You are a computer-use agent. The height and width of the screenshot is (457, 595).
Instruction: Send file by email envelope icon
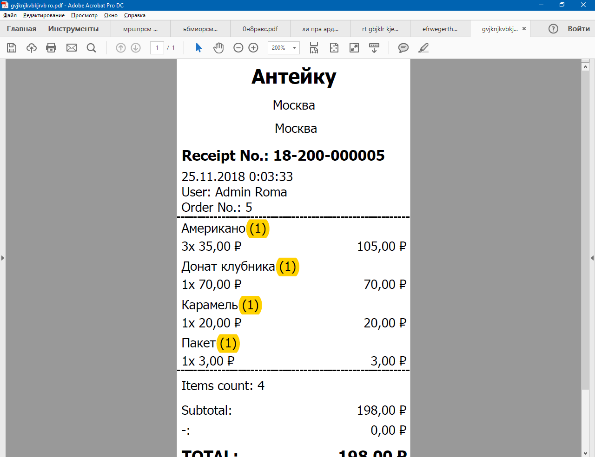72,48
